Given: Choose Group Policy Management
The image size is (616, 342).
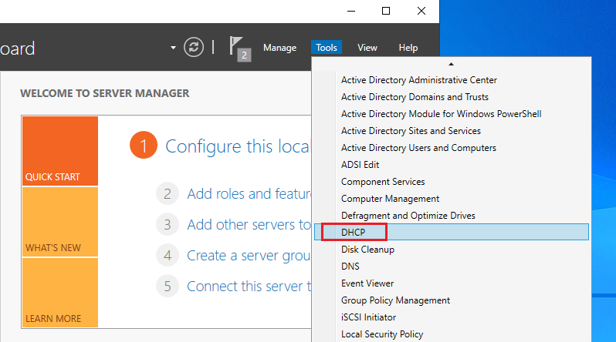Looking at the screenshot, I should click(x=395, y=300).
